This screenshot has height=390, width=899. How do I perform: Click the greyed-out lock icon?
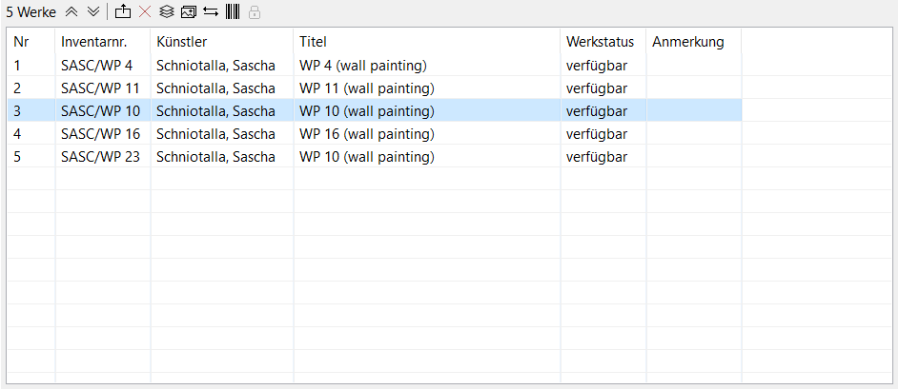pyautogui.click(x=255, y=12)
